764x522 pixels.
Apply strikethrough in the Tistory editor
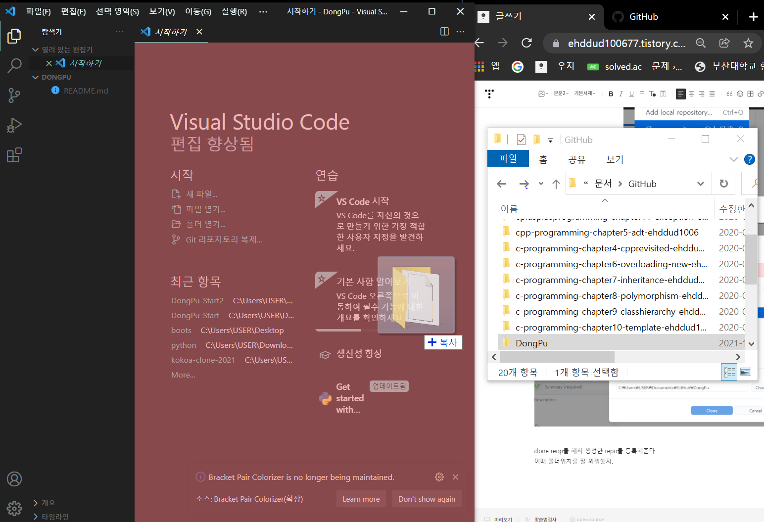tap(642, 94)
